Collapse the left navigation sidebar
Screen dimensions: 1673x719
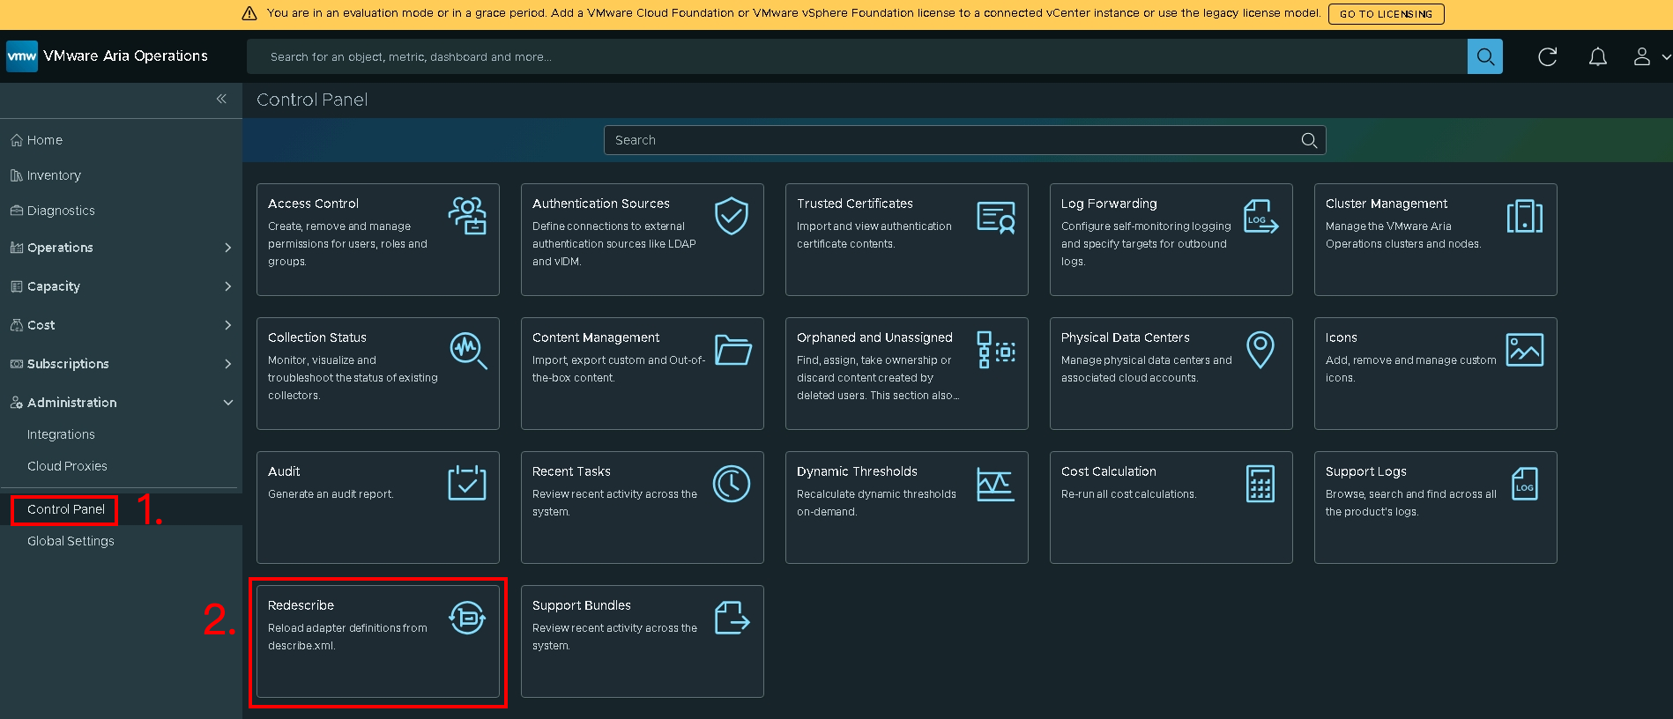(x=221, y=99)
